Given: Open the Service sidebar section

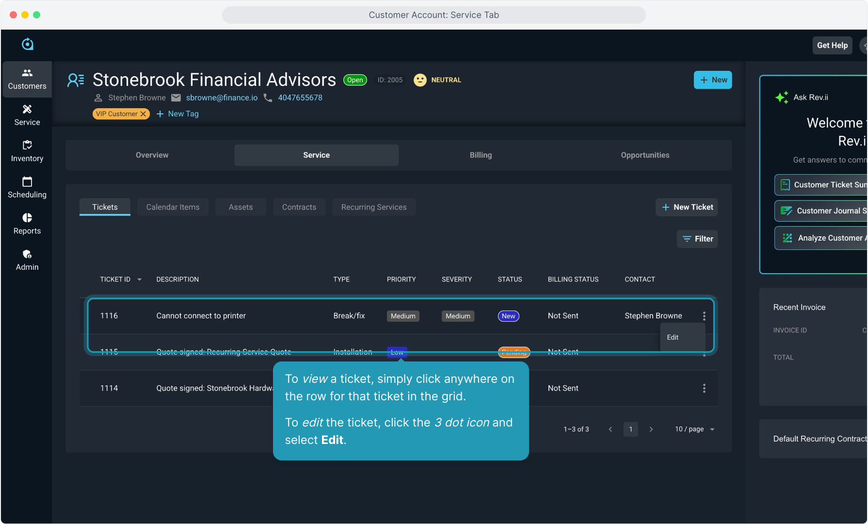Looking at the screenshot, I should click(27, 115).
